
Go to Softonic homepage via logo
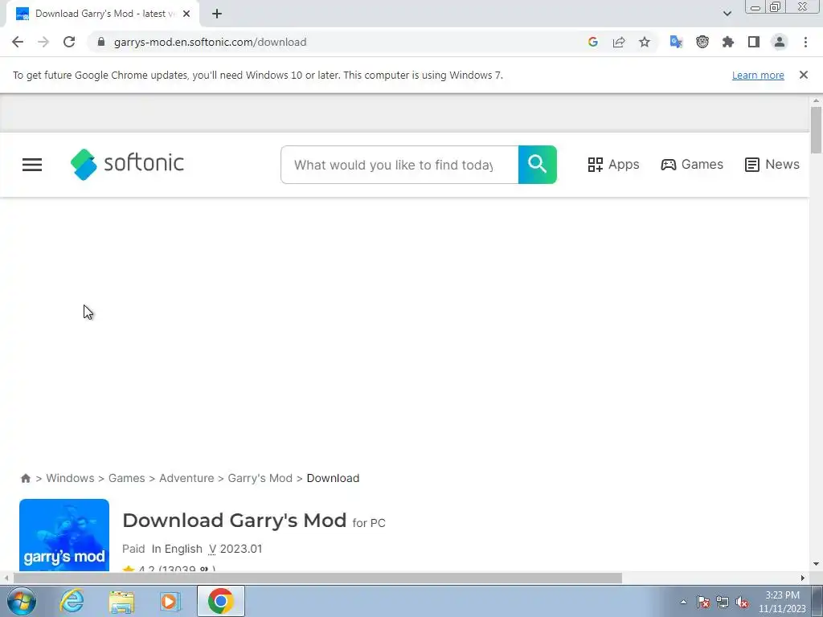pyautogui.click(x=127, y=164)
